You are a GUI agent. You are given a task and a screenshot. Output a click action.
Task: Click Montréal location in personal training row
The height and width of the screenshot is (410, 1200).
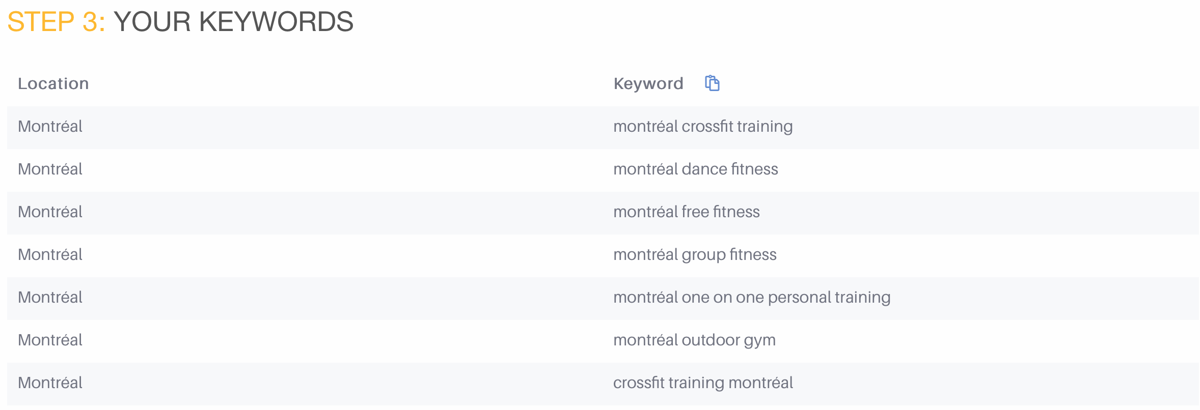(50, 297)
